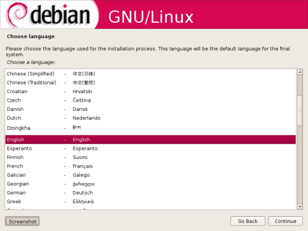Click the Go Back button
Image resolution: width=308 pixels, height=231 pixels.
(x=248, y=221)
